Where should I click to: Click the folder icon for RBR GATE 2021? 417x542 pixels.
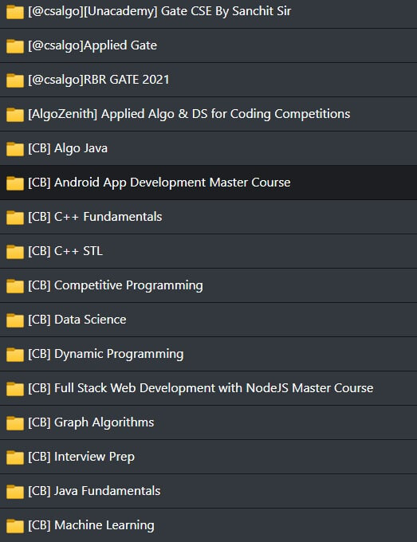(15, 80)
